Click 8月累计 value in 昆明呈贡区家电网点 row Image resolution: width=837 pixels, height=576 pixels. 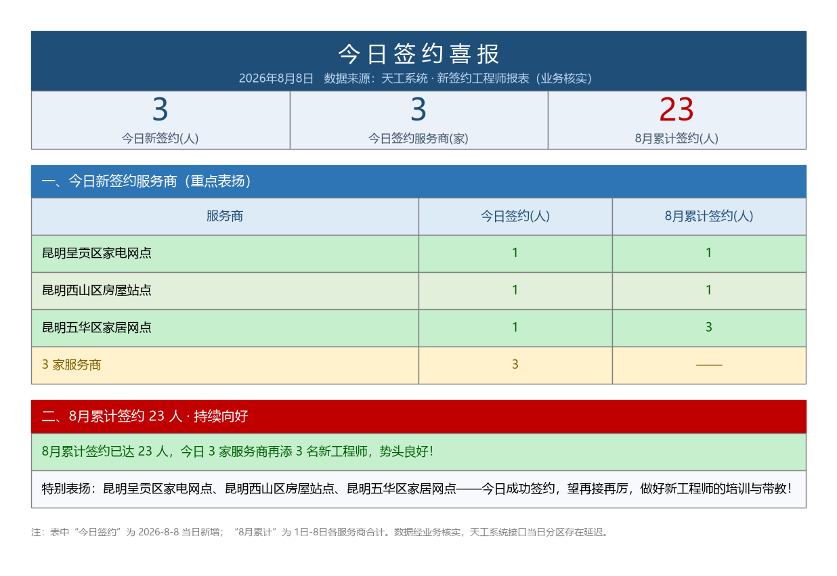[x=709, y=254]
